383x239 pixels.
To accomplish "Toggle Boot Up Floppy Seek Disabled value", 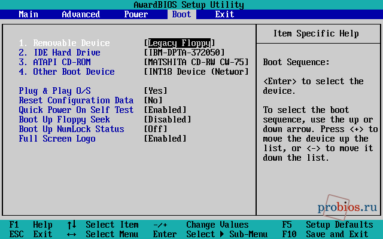I will 168,119.
